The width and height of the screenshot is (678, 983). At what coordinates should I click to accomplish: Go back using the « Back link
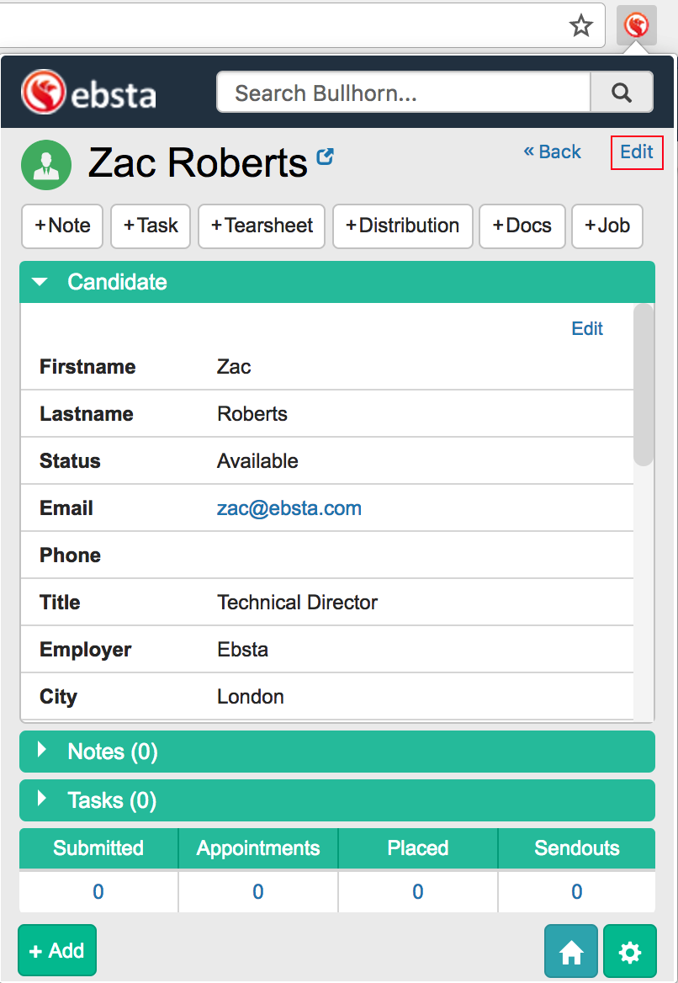(x=553, y=151)
